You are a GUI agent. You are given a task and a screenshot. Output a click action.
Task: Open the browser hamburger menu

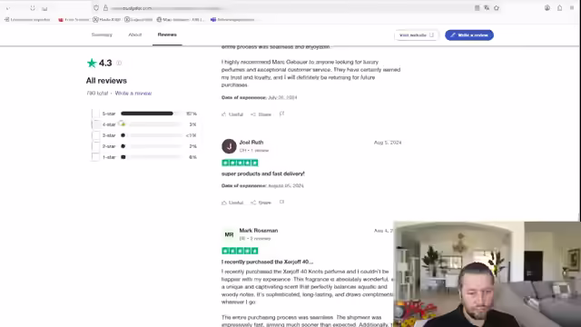point(572,8)
